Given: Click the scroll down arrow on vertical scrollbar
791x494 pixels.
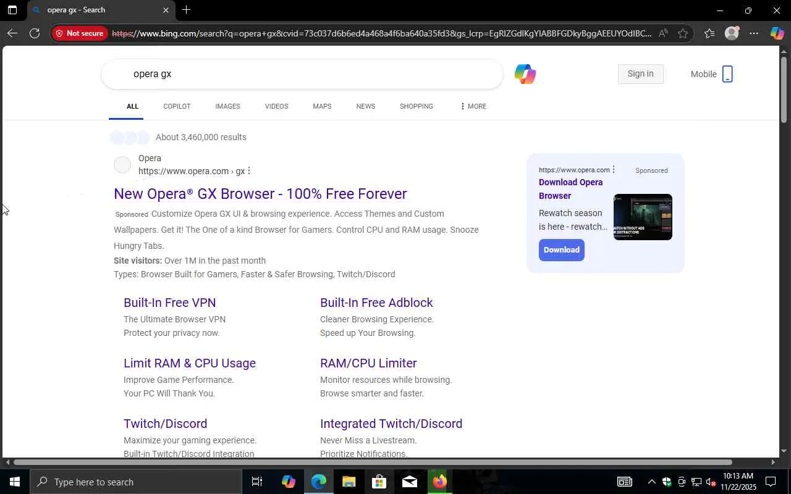Looking at the screenshot, I should (x=784, y=451).
